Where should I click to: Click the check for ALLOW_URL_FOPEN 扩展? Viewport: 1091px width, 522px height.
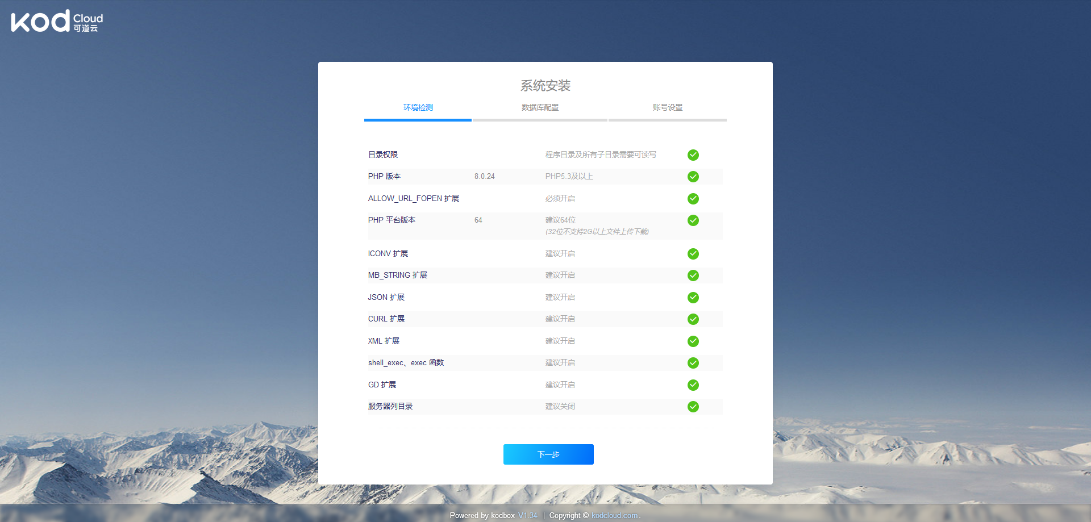(693, 199)
